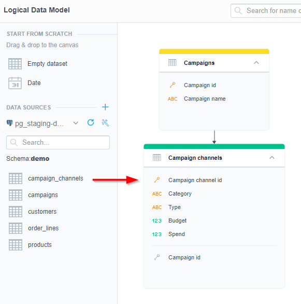Click the campaign_channels table icon
The height and width of the screenshot is (304, 301).
pos(16,178)
